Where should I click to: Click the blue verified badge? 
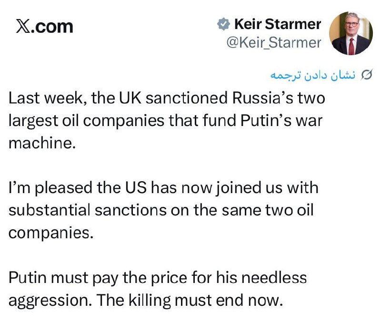223,23
